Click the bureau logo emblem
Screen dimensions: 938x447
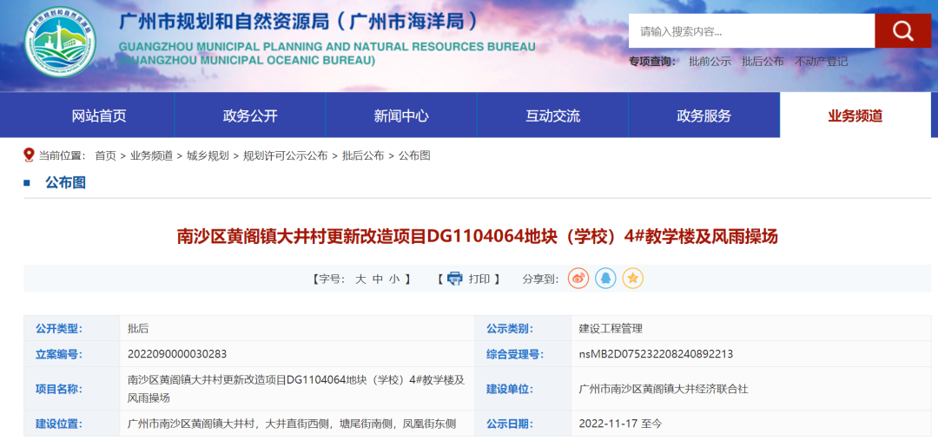pos(60,43)
